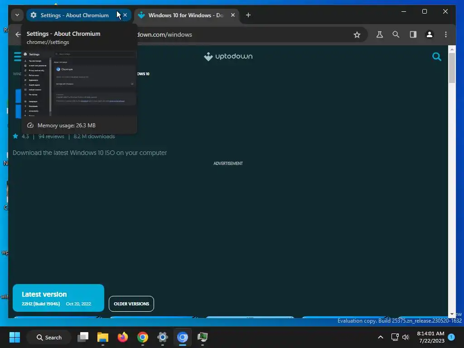The image size is (464, 348).
Task: Click the 8.2 M downloads text
Action: pyautogui.click(x=94, y=136)
